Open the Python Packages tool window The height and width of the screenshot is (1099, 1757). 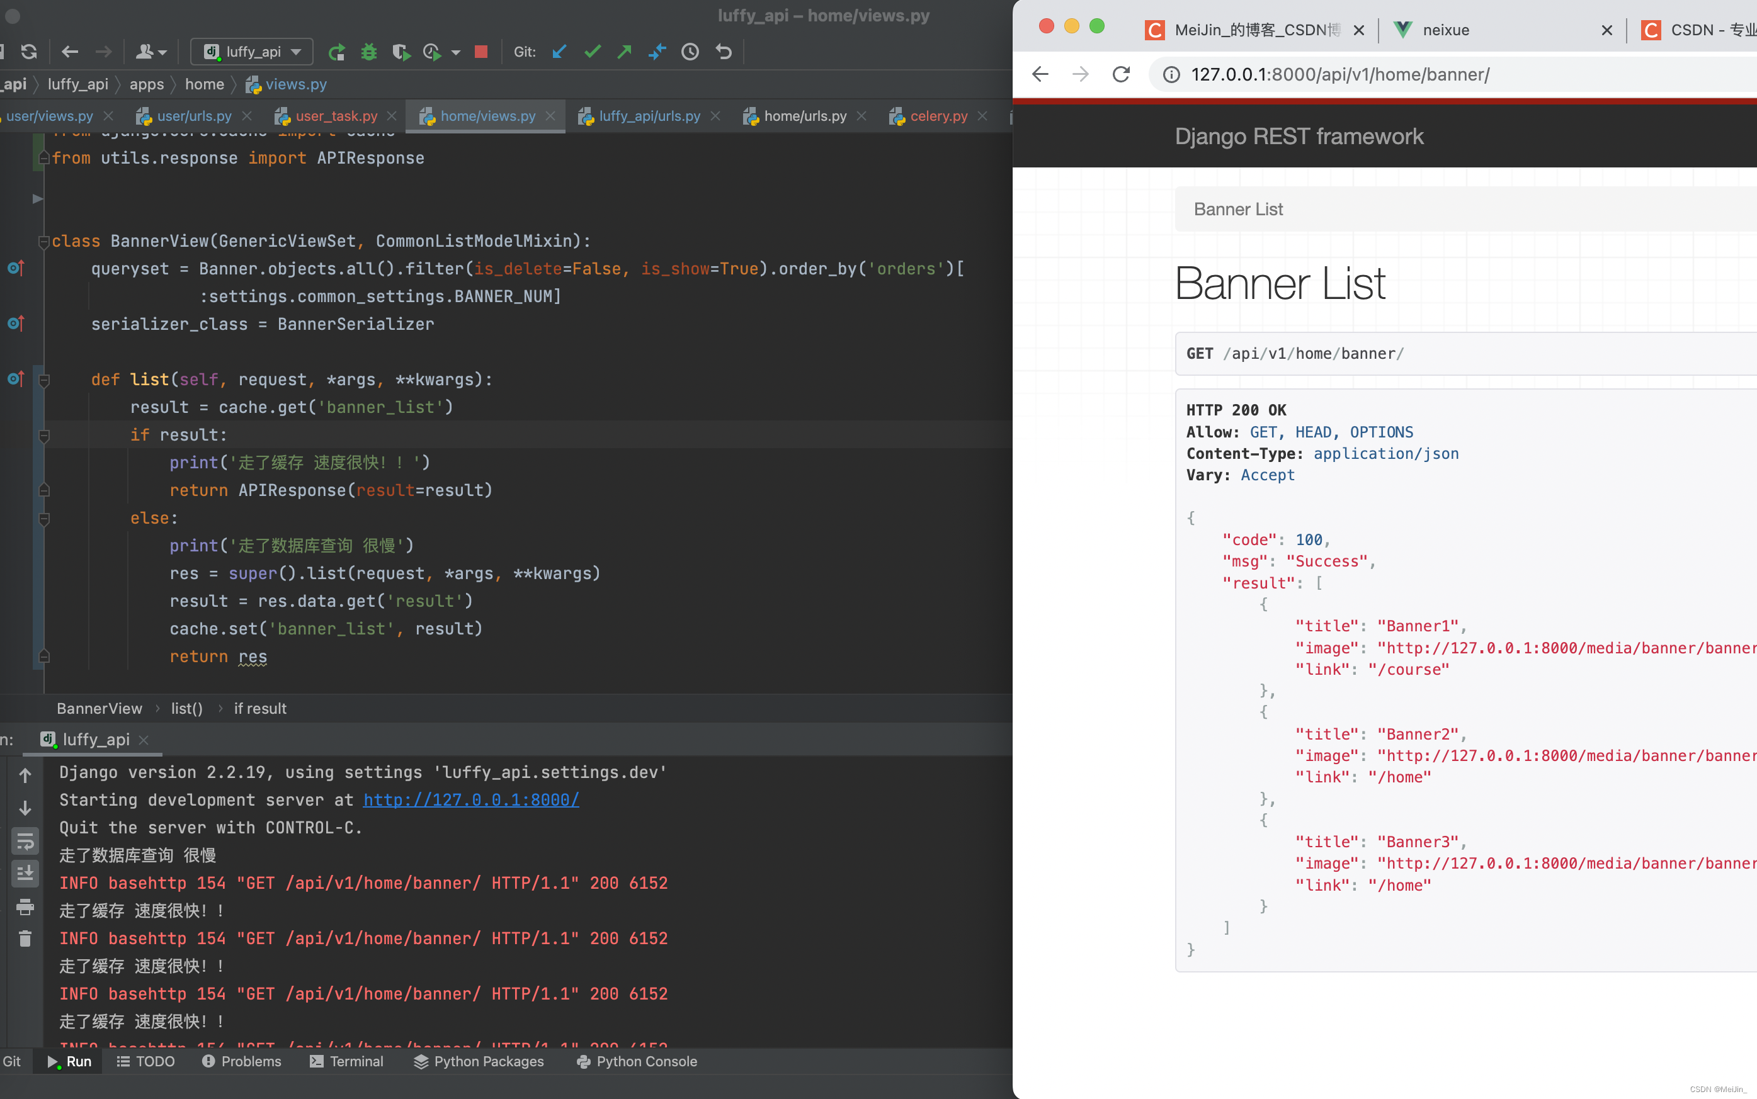[x=479, y=1061]
